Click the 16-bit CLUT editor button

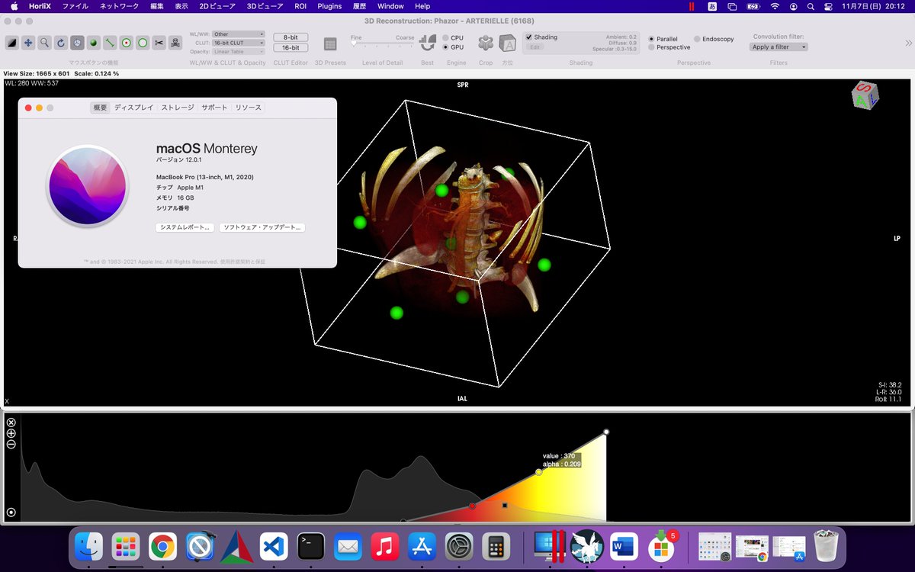pyautogui.click(x=291, y=47)
